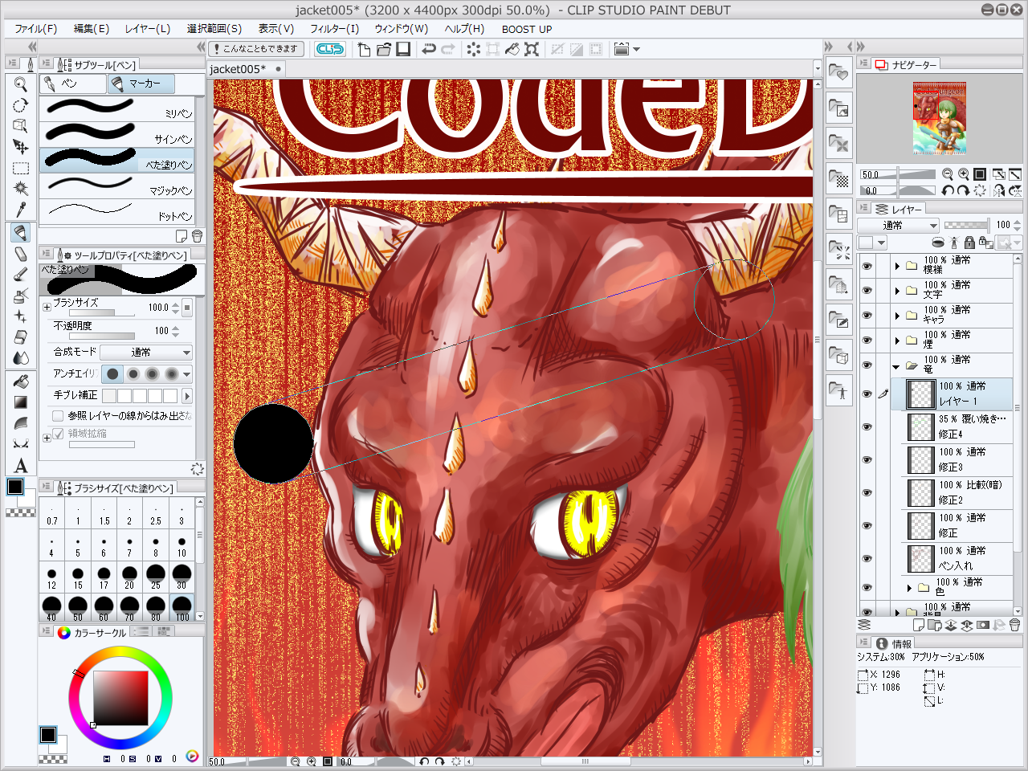Switch to the マーカー sub tool tab

[141, 84]
